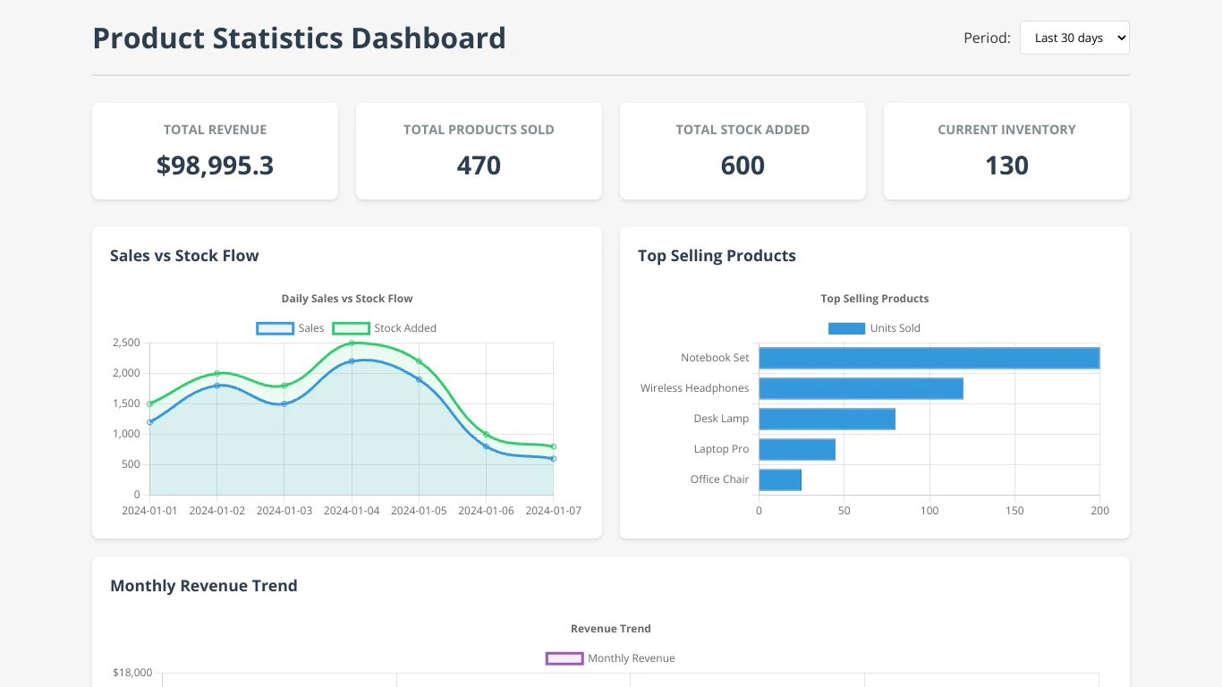The width and height of the screenshot is (1222, 687).
Task: Open the Current Inventory card
Action: point(1006,151)
